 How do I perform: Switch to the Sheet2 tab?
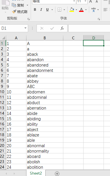click(36, 173)
